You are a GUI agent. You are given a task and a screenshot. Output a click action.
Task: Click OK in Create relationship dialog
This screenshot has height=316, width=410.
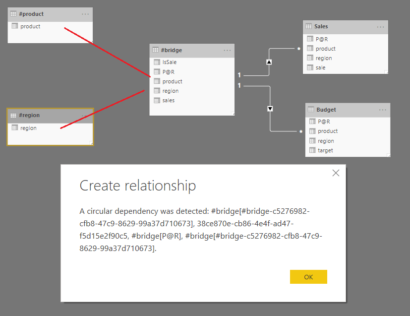[308, 277]
